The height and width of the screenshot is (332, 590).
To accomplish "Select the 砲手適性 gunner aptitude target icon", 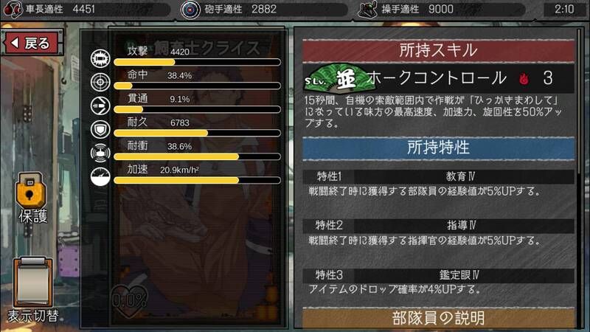I will point(190,9).
